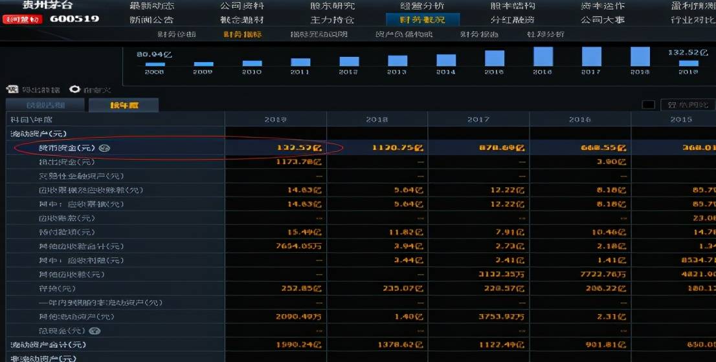Switch to the 财务报告 sub-tab
Screen dimensions: 716x362
coord(479,34)
